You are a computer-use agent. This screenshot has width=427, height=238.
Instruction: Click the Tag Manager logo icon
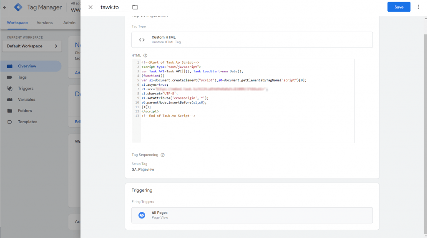point(18,7)
